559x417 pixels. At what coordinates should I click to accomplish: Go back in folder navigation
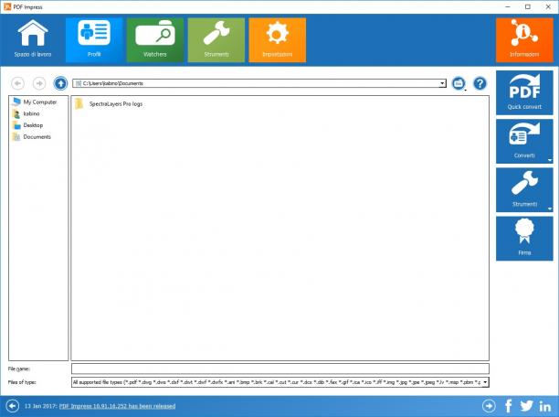(18, 83)
